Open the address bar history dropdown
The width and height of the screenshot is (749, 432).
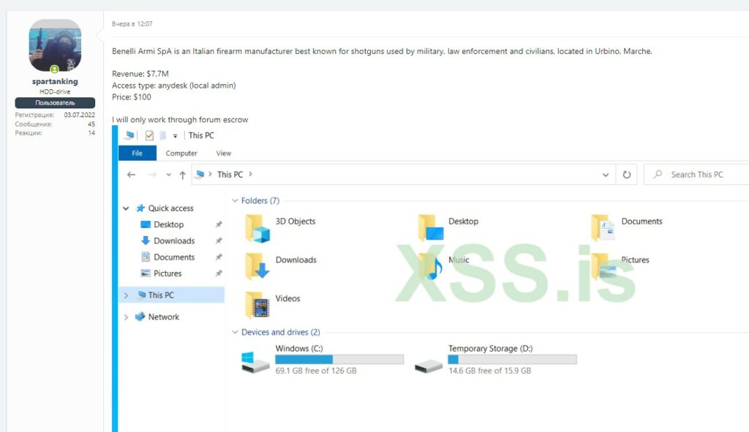pyautogui.click(x=605, y=175)
